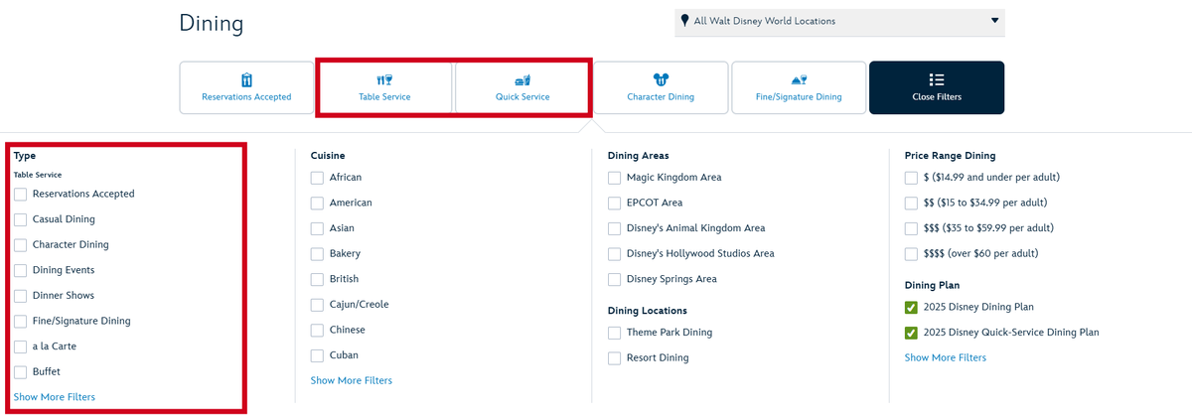
Task: Click the Close Filters button
Action: coord(937,87)
